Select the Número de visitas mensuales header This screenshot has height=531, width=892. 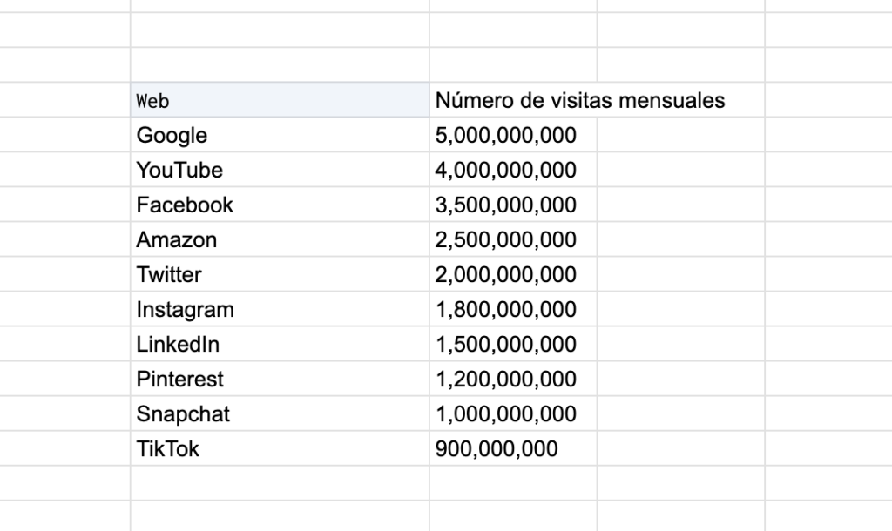[579, 101]
